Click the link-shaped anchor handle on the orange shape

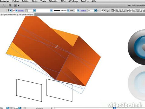click(x=57, y=47)
